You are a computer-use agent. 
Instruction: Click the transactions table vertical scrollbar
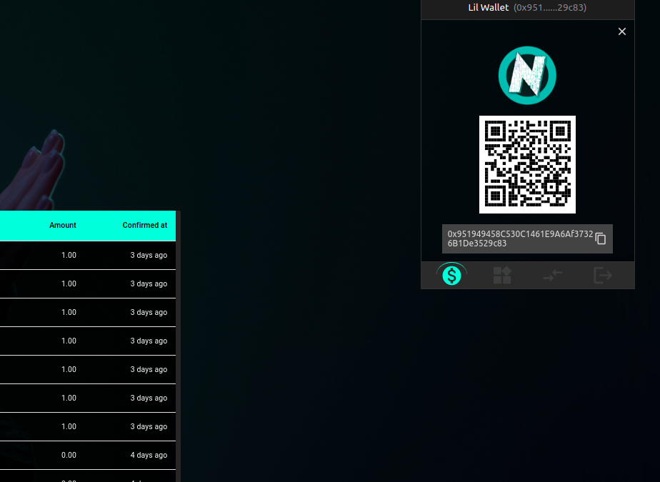(178, 343)
